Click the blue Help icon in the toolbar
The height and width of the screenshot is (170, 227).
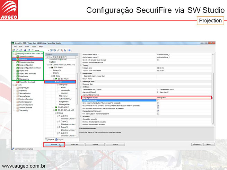[x=70, y=50]
